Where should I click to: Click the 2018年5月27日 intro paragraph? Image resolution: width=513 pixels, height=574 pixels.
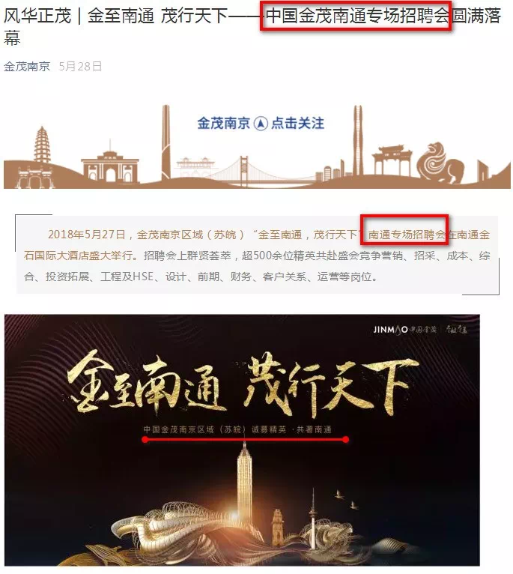coord(257,255)
